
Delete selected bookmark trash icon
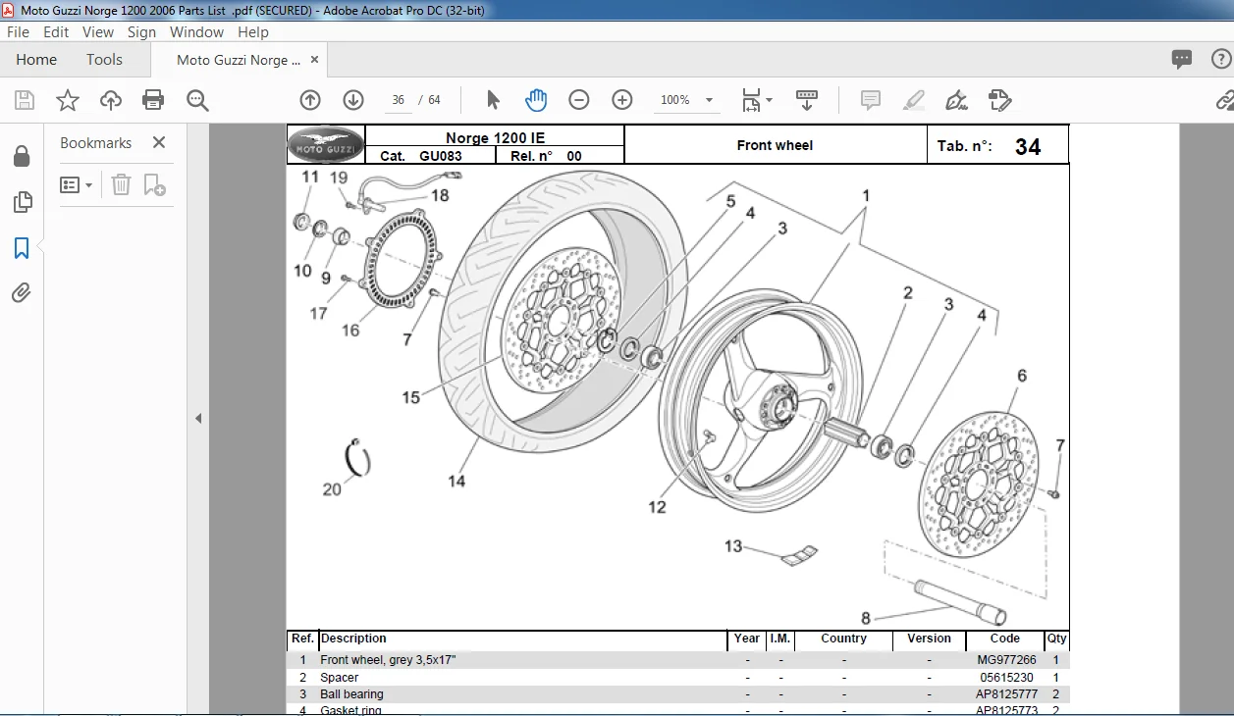tap(121, 184)
